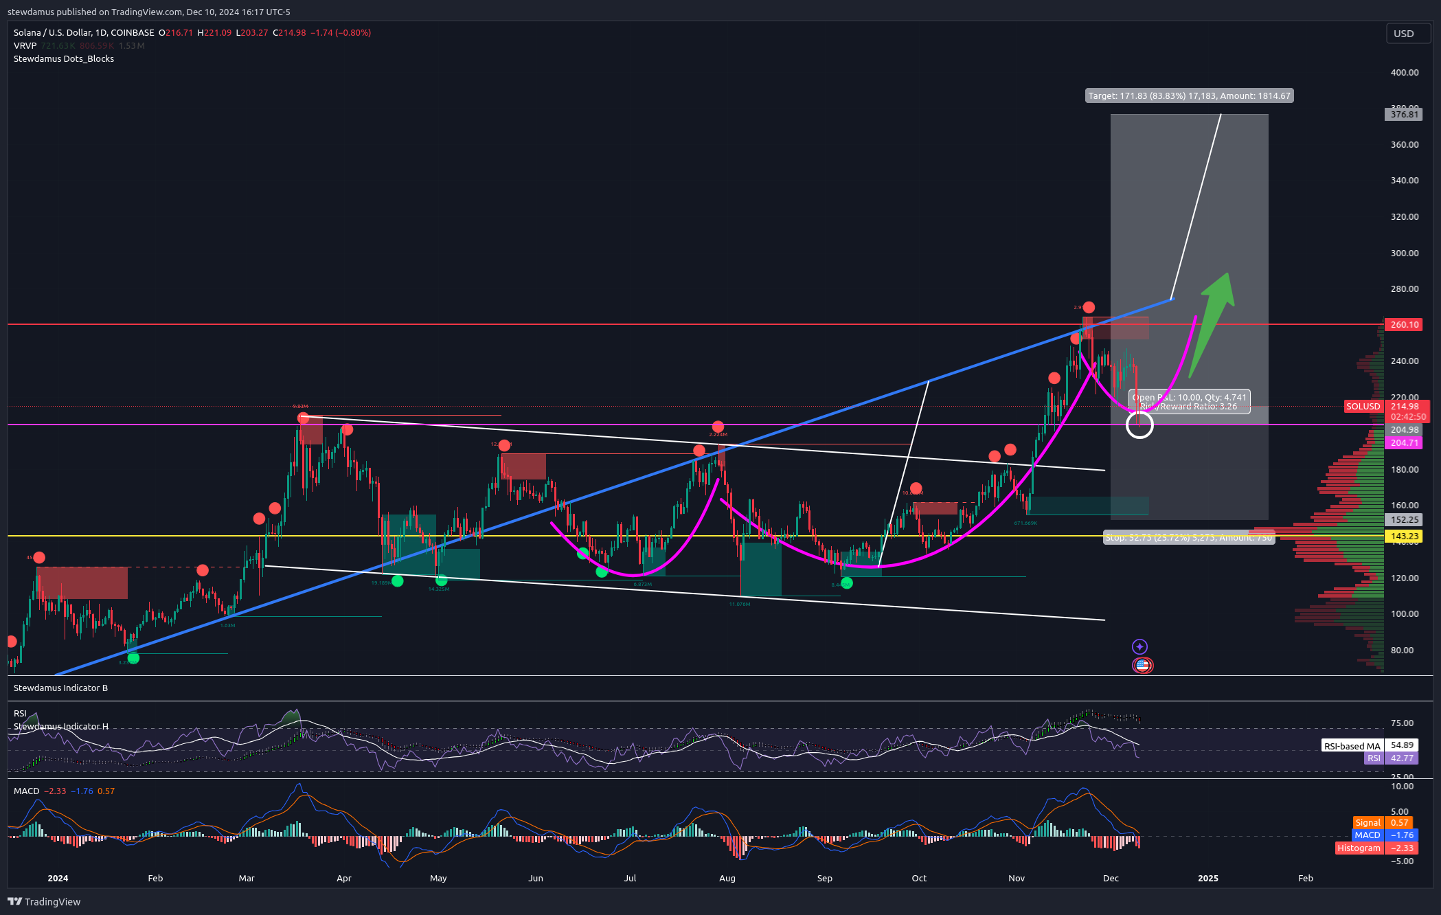This screenshot has height=915, width=1441.
Task: Click the Dec label on time axis
Action: tap(1111, 878)
